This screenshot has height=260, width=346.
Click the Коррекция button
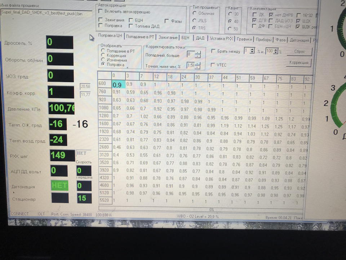[x=299, y=62]
